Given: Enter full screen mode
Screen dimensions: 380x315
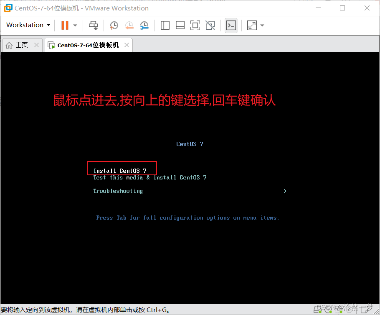Looking at the screenshot, I should point(195,25).
